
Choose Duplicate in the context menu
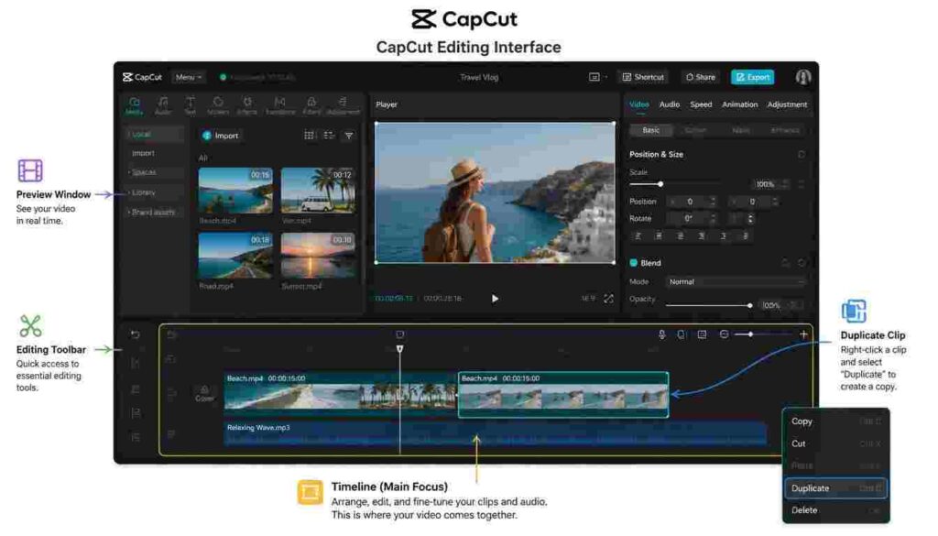tap(835, 488)
